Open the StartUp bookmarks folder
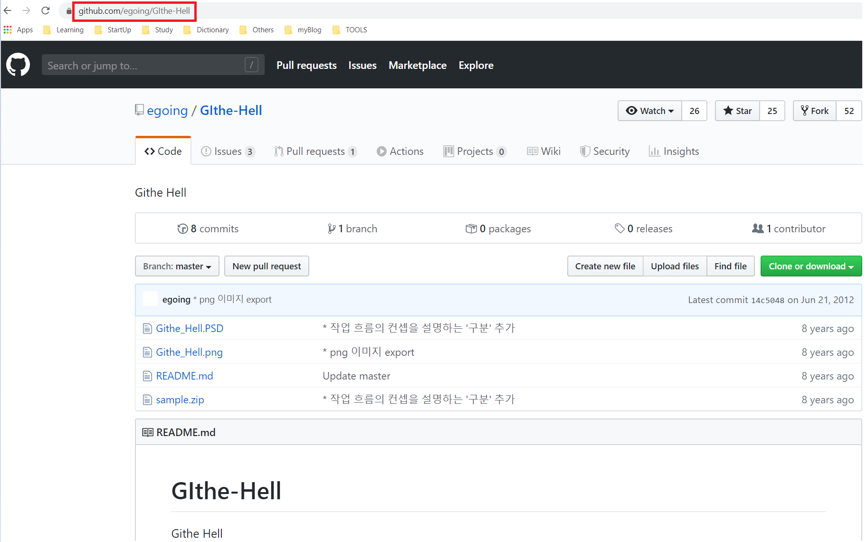This screenshot has width=867, height=542. pos(113,30)
